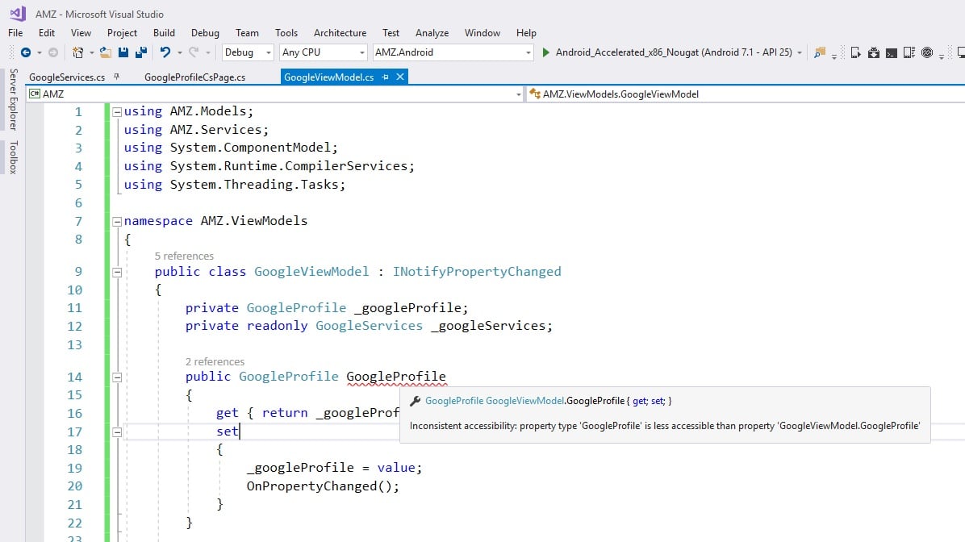
Task: Toggle pin on GoogleViewModel.cs tab
Action: pos(385,77)
